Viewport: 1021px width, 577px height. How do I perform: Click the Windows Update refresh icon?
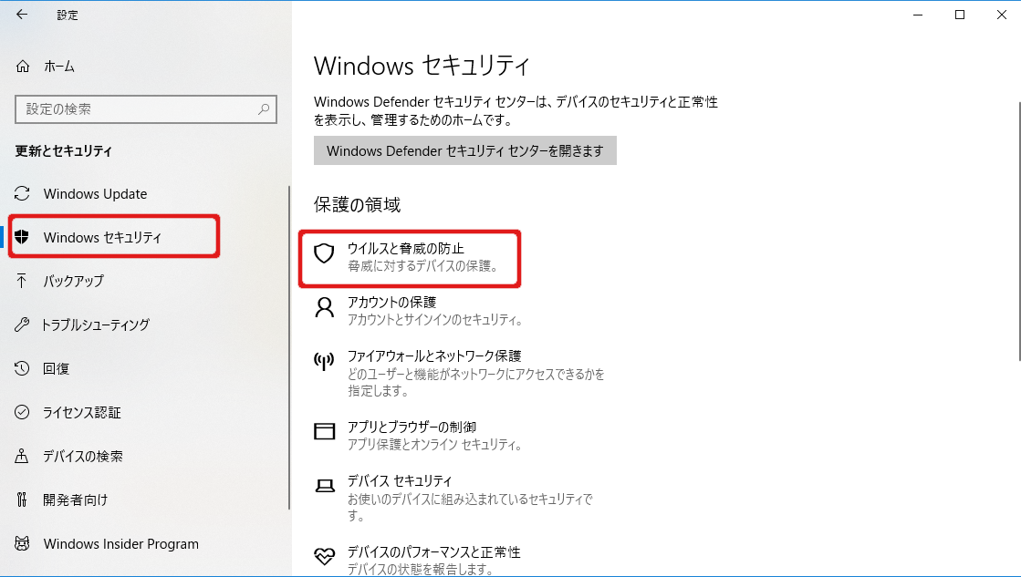(x=23, y=194)
